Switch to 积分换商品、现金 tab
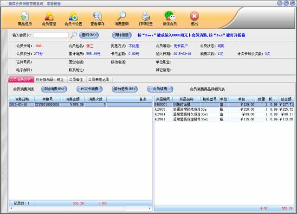This screenshot has width=297, height=214. 50,79
